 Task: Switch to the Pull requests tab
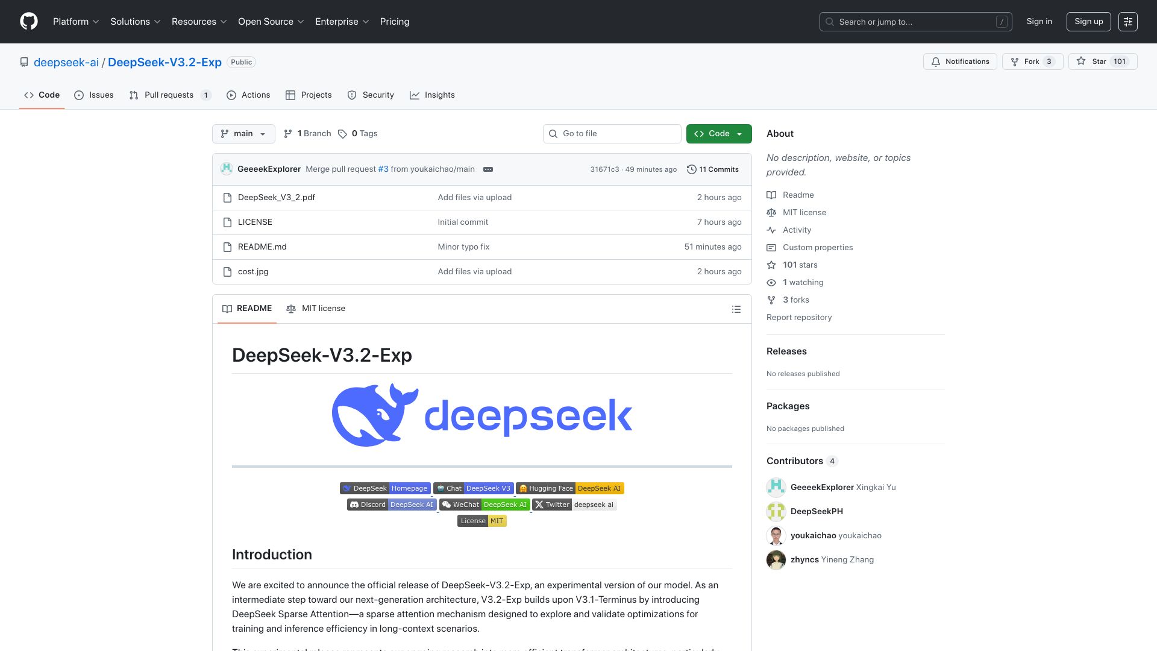coord(170,95)
